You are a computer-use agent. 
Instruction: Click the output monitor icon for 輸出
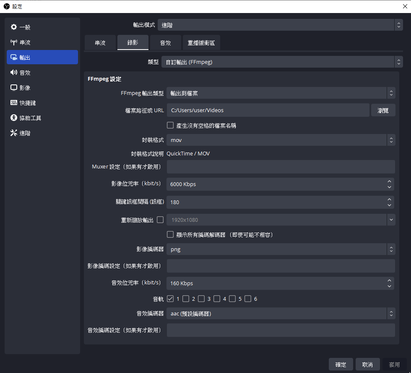point(13,57)
